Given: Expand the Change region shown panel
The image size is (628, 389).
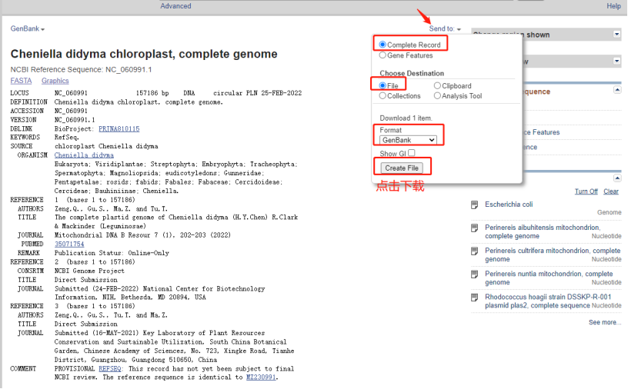Looking at the screenshot, I should click(616, 35).
